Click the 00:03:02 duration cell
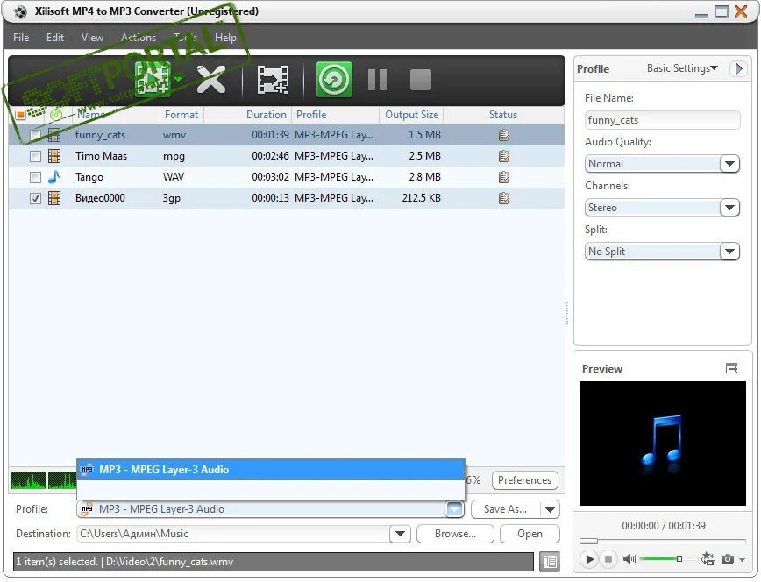Image resolution: width=761 pixels, height=582 pixels. pyautogui.click(x=270, y=177)
